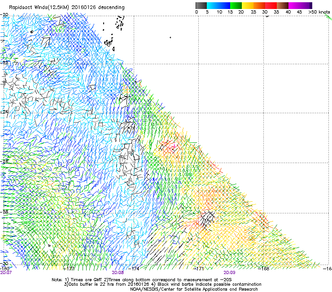Click the longitude axis label "-177"

click(69, 269)
